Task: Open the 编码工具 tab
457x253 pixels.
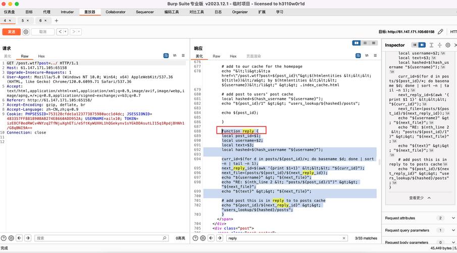Action: pyautogui.click(x=171, y=12)
